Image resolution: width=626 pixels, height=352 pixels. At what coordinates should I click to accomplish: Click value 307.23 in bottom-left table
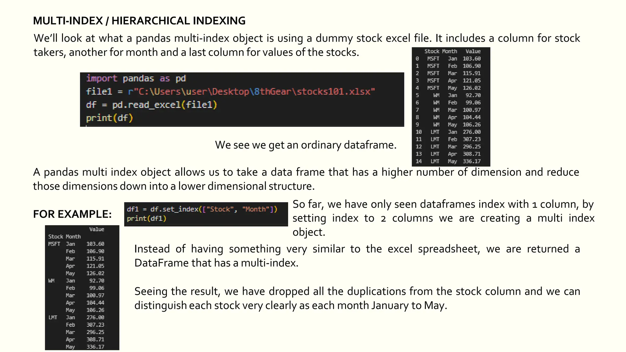click(95, 324)
